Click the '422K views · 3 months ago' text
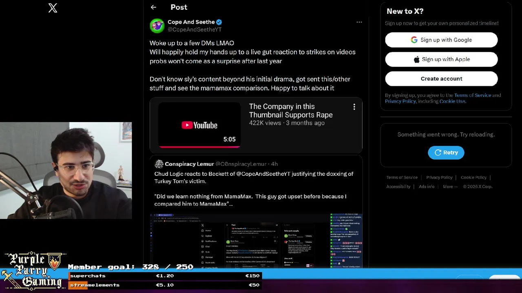 (x=287, y=123)
